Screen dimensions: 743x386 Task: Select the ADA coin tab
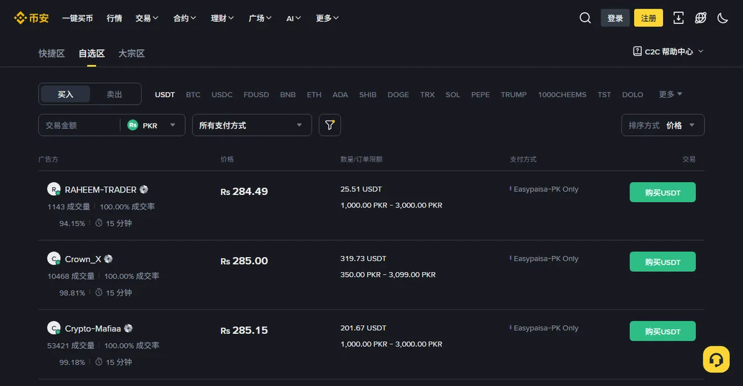[x=340, y=95]
